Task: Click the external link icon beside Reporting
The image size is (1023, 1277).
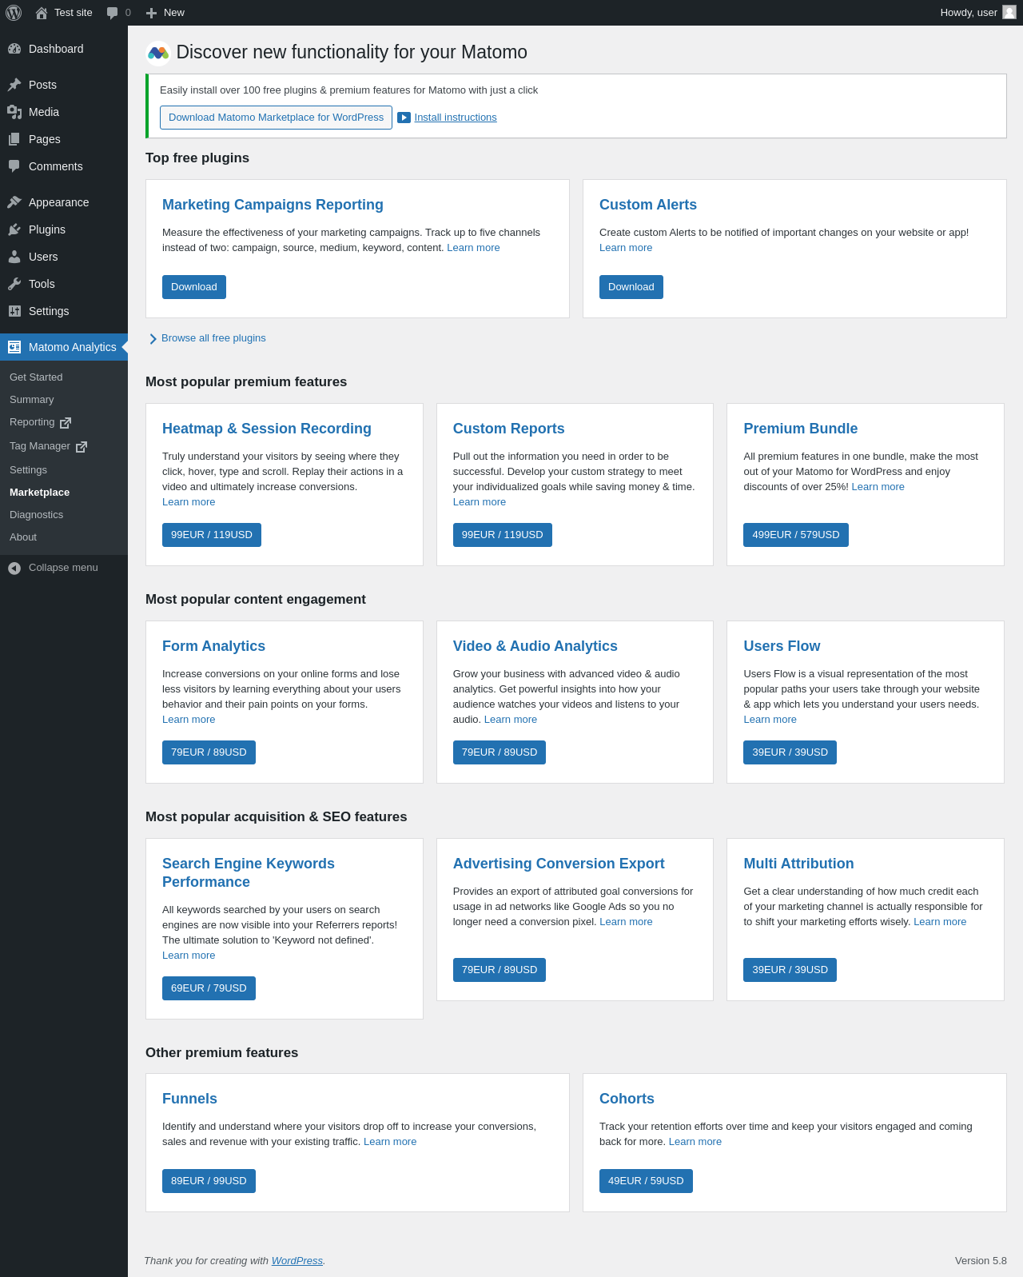Action: tap(66, 423)
